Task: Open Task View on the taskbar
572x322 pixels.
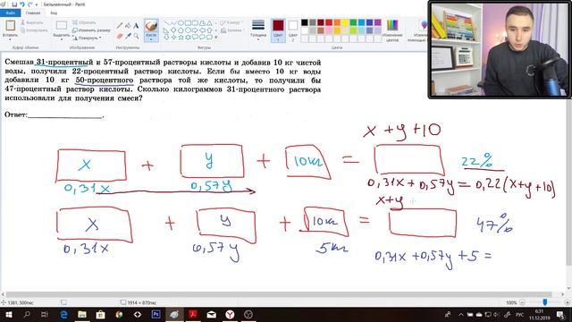Action: [x=45, y=314]
